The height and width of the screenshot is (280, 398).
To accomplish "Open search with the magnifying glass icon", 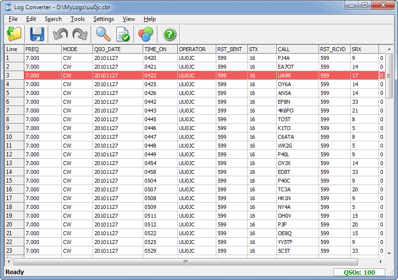I will (103, 34).
